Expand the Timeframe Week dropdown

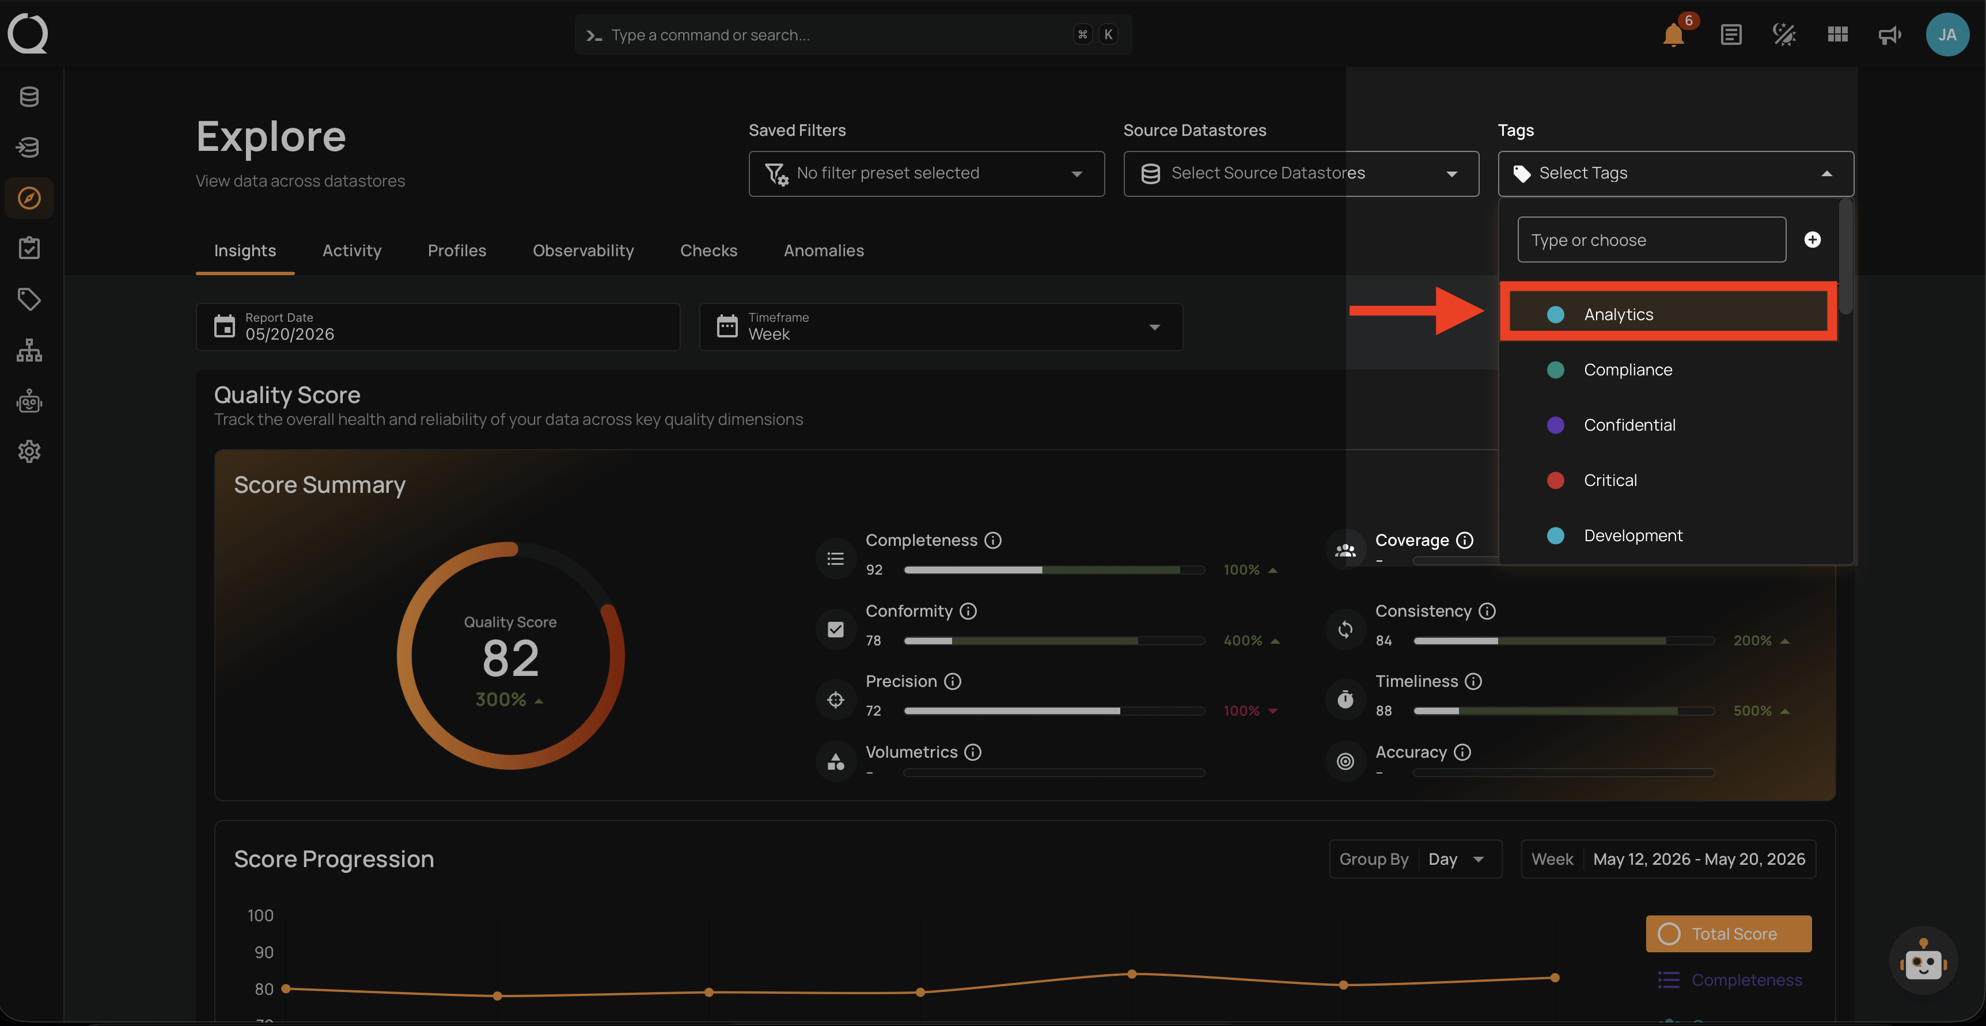pos(941,327)
